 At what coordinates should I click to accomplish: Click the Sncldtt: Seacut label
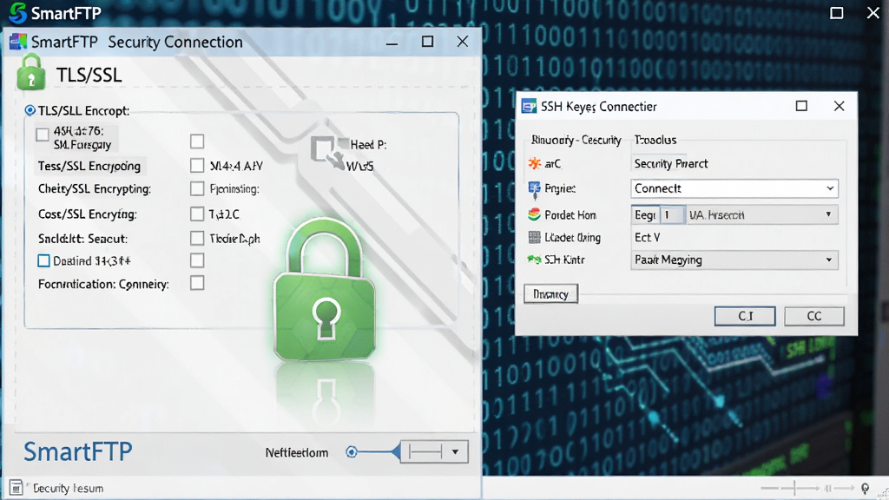[82, 239]
